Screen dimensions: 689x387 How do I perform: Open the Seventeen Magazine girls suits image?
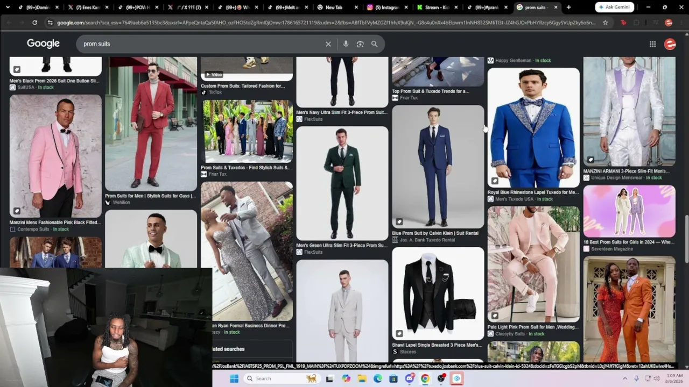(x=629, y=211)
